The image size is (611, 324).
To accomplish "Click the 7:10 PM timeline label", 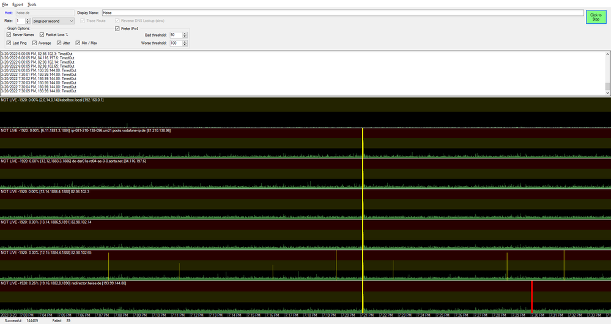I will [160, 315].
